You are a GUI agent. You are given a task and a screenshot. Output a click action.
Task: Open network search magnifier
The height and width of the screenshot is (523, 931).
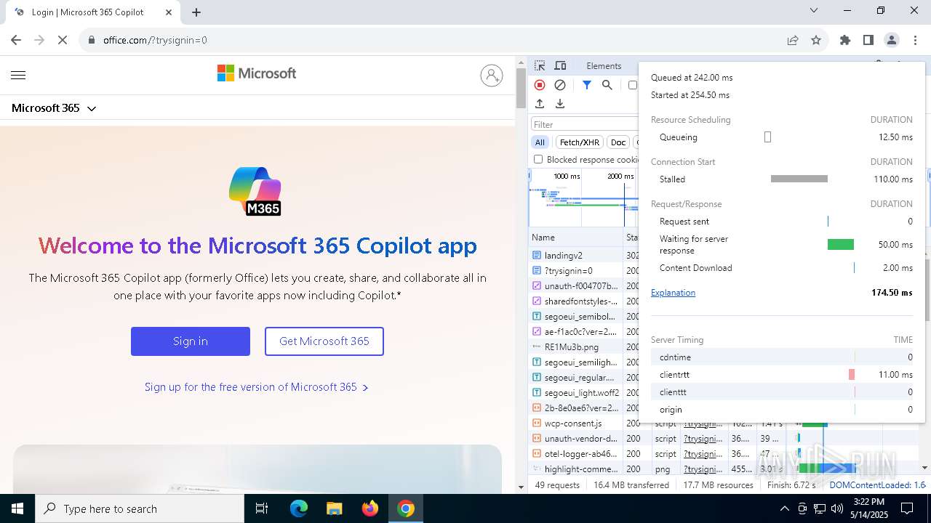tap(607, 85)
